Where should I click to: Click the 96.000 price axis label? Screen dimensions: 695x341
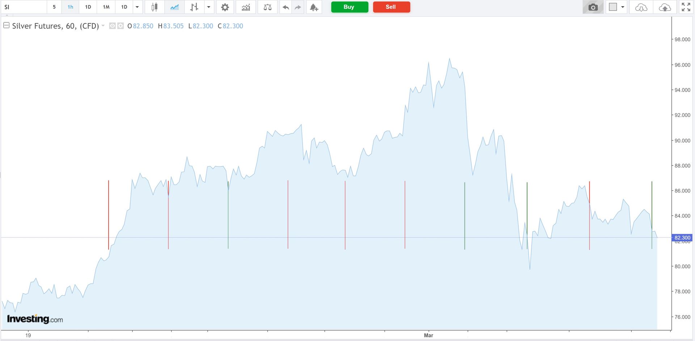682,65
